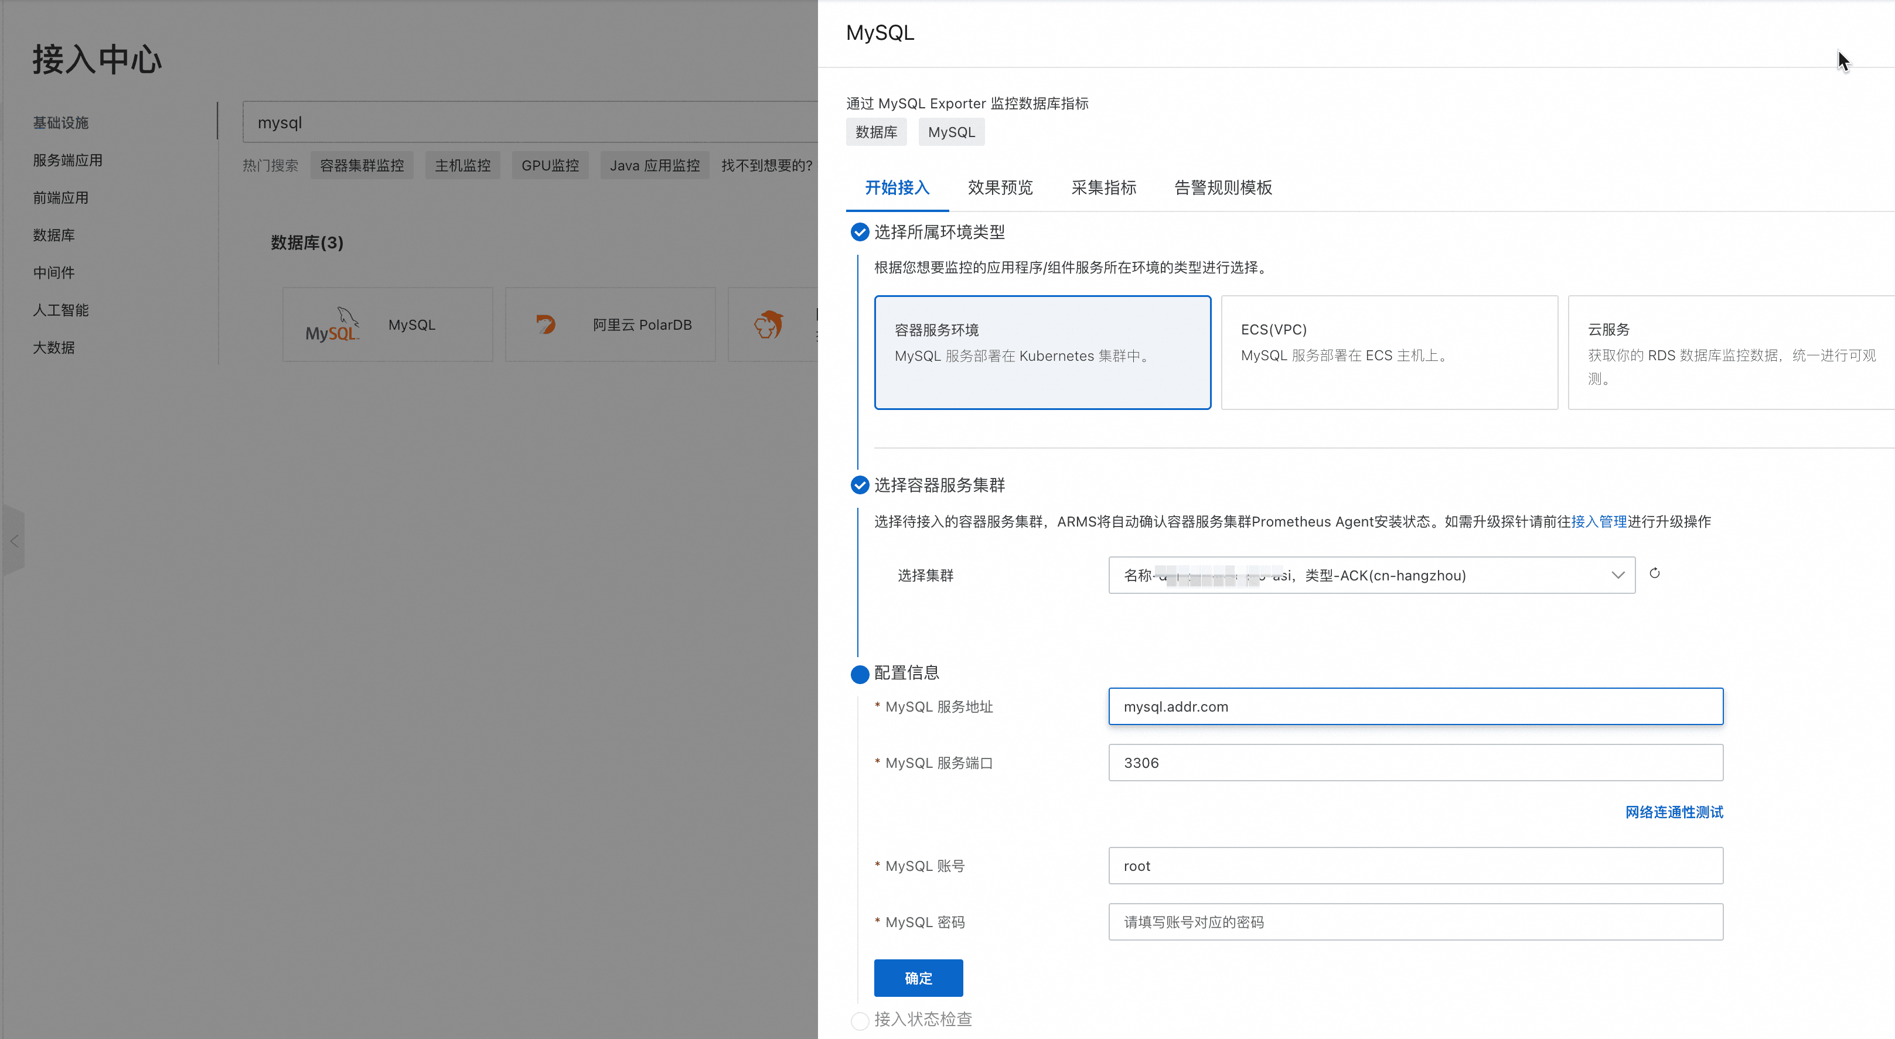Collapse the left sidebar arrow handle

[14, 541]
